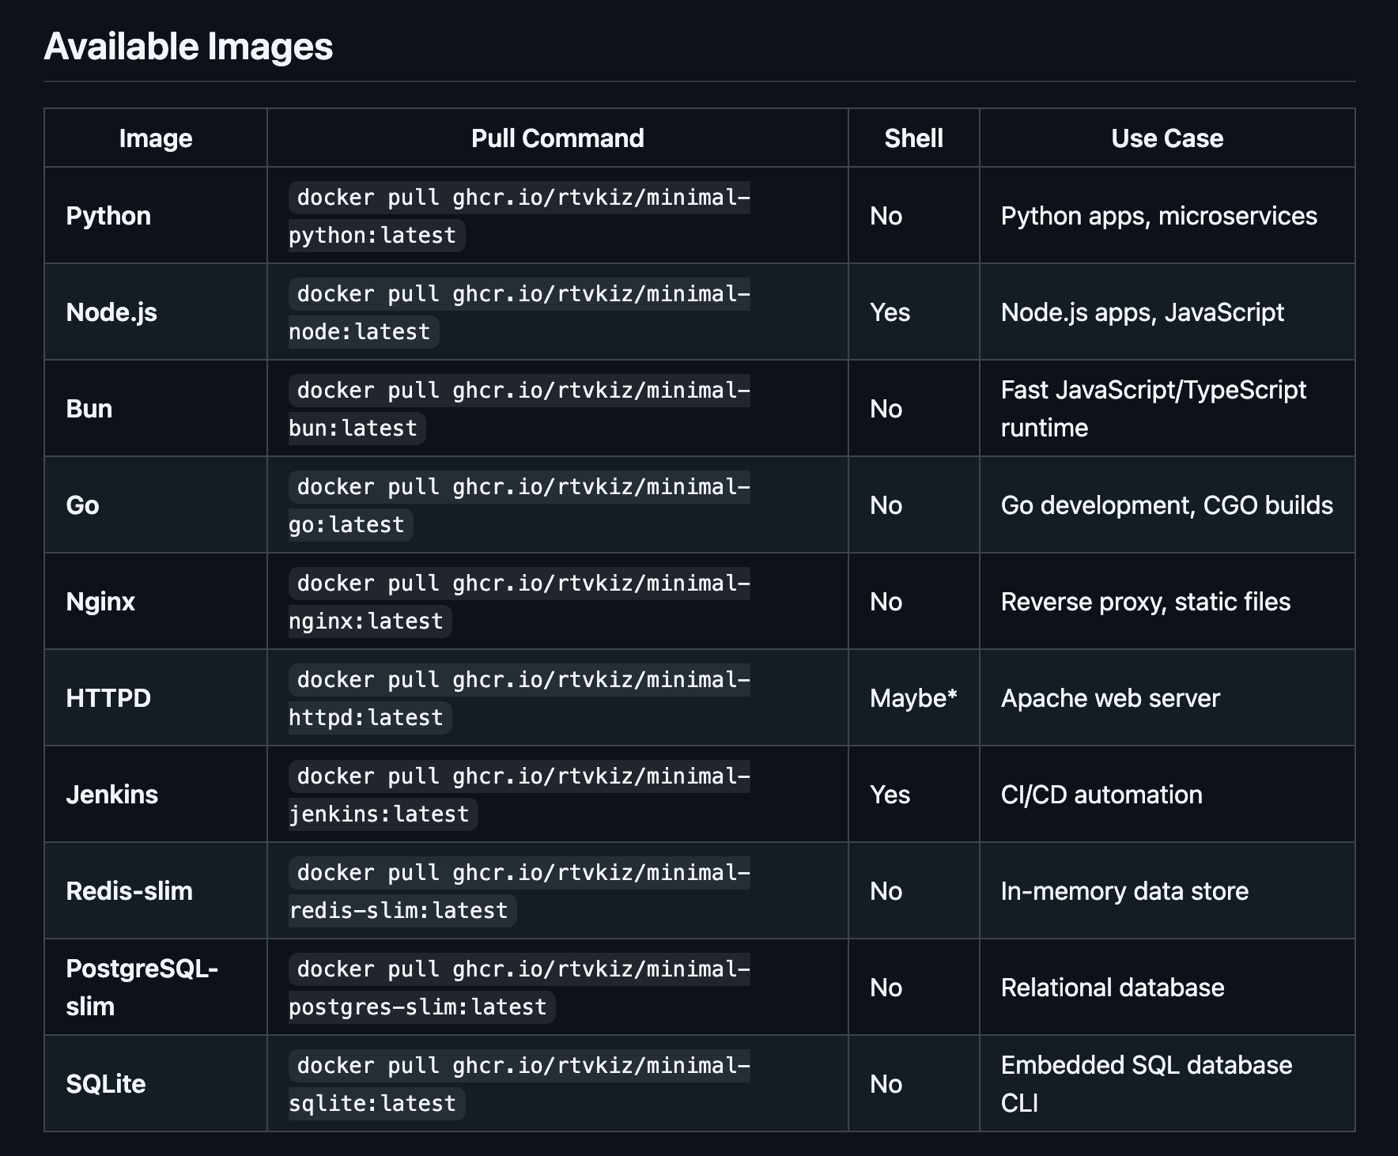Click the Jenkins image name

tap(111, 795)
